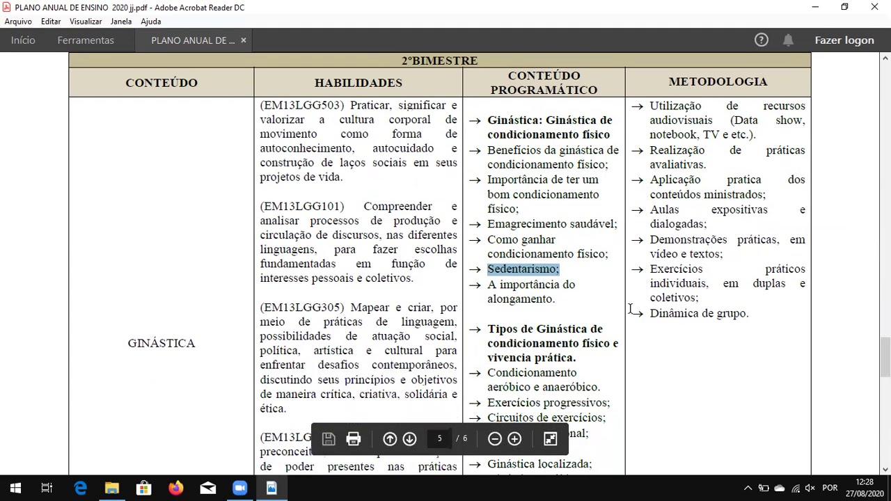
Task: Click the '2°BIMESTRE' table header
Action: pyautogui.click(x=439, y=61)
